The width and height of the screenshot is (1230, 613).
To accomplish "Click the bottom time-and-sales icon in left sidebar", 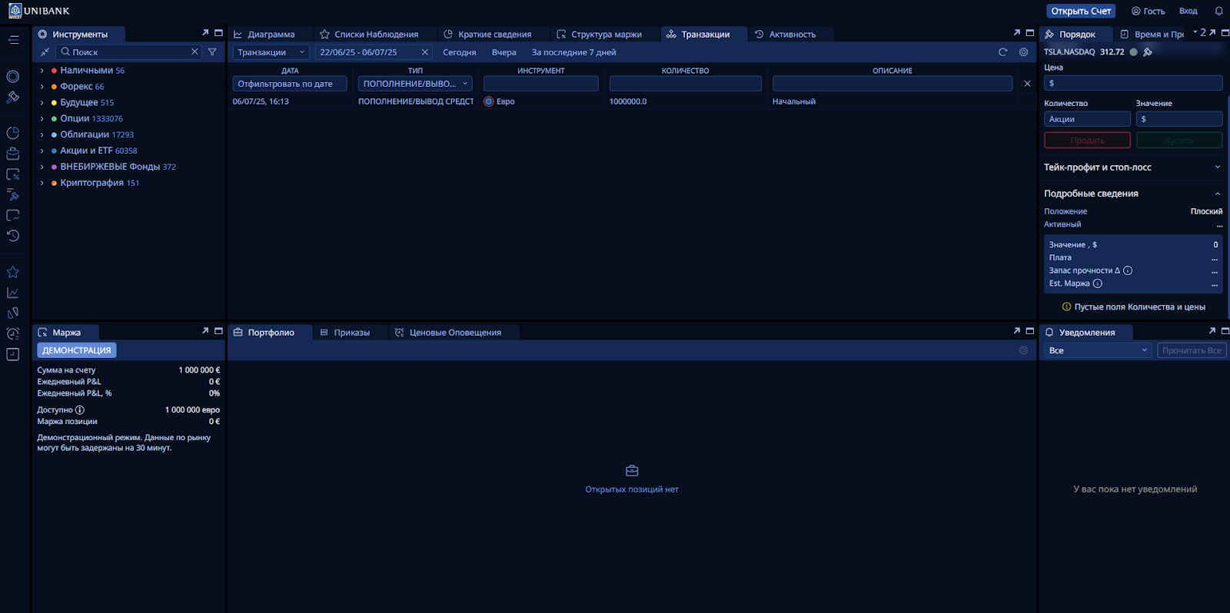I will click(x=13, y=354).
